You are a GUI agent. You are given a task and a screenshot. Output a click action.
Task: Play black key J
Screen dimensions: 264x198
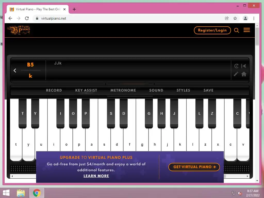click(174, 113)
